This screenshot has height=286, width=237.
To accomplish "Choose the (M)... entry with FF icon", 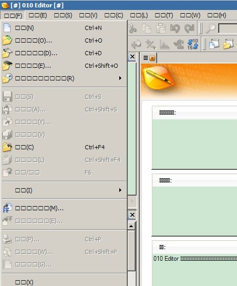I will (64, 208).
